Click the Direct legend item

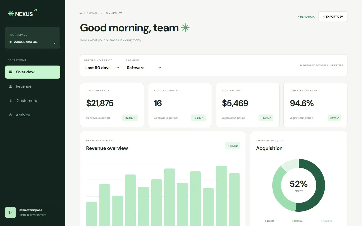[269, 221]
